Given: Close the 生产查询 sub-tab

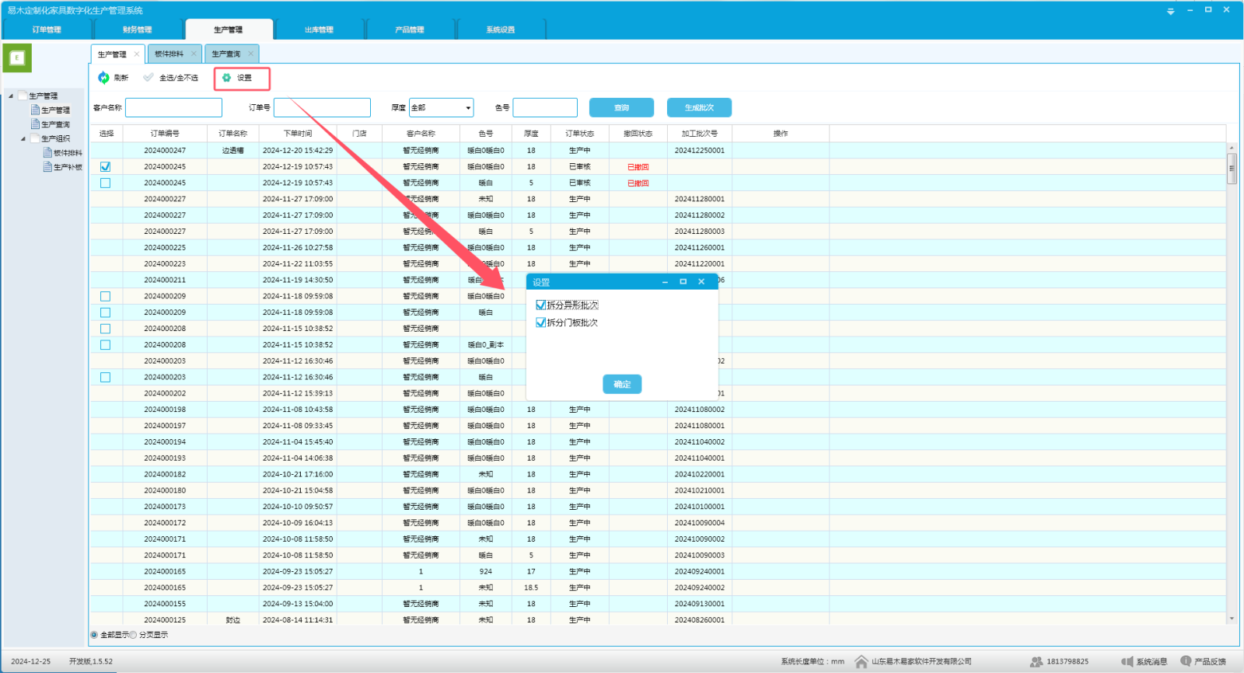Looking at the screenshot, I should [250, 54].
